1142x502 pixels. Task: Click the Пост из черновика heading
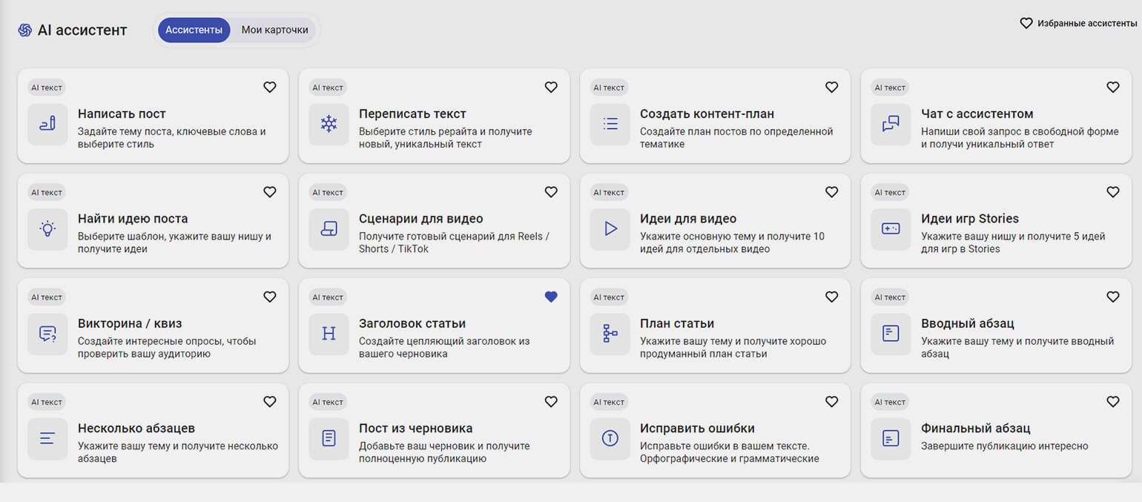click(x=415, y=429)
